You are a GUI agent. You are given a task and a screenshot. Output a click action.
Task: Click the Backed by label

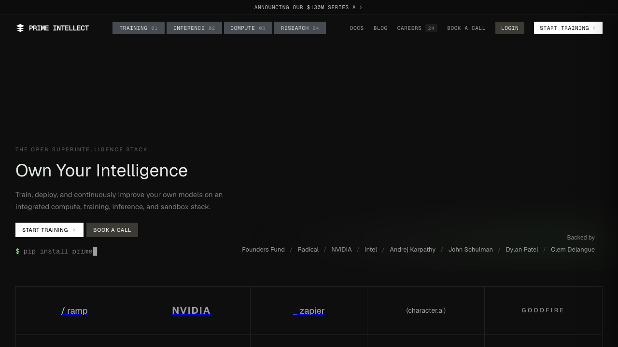tap(581, 238)
